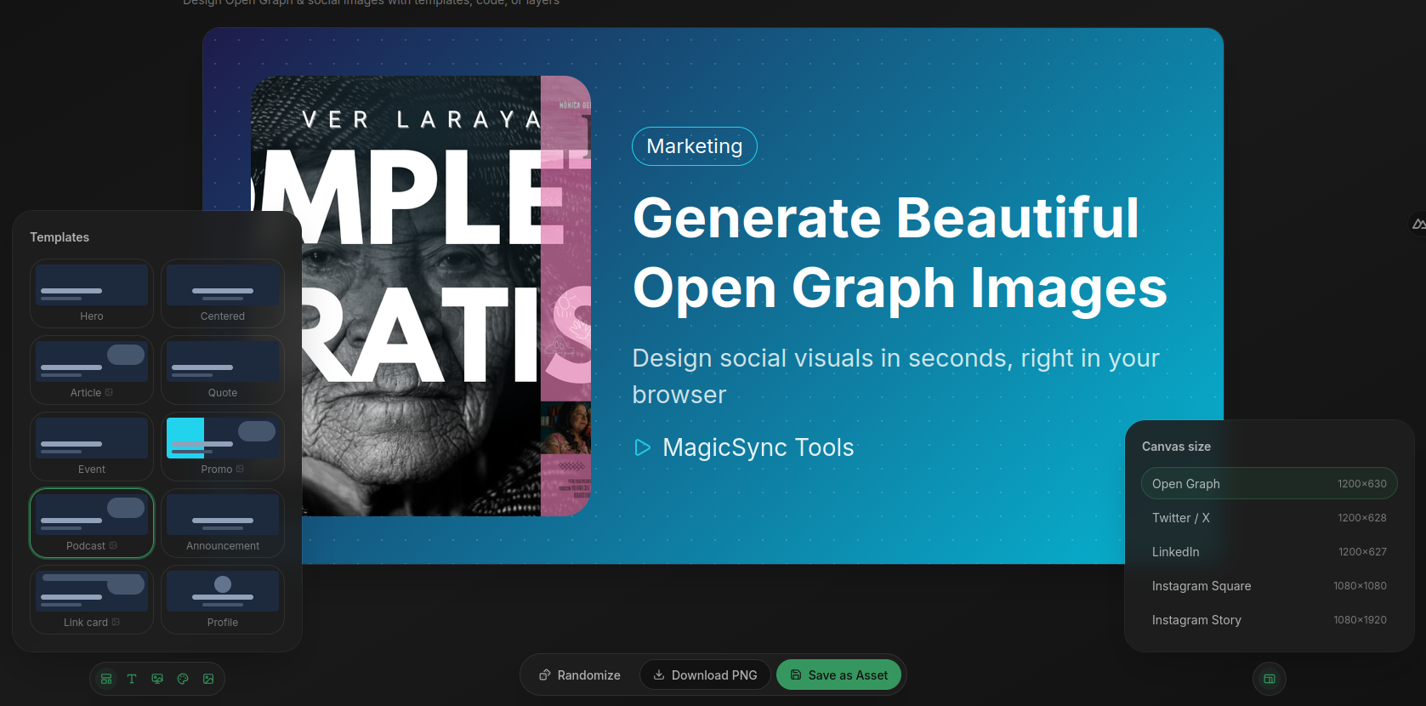The image size is (1426, 706).
Task: Click the Nuxt DevTools mountain logo button
Action: pyautogui.click(x=1417, y=224)
